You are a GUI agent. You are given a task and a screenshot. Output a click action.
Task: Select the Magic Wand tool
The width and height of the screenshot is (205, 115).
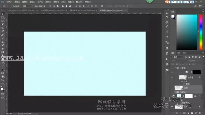(x=3, y=24)
